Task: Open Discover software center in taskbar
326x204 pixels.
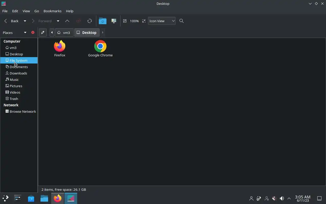Action: point(31,198)
